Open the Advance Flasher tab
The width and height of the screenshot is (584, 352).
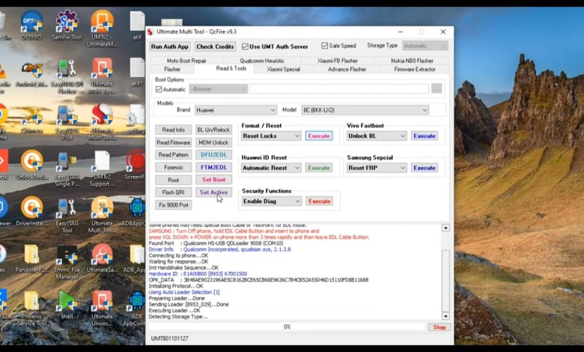coord(347,69)
